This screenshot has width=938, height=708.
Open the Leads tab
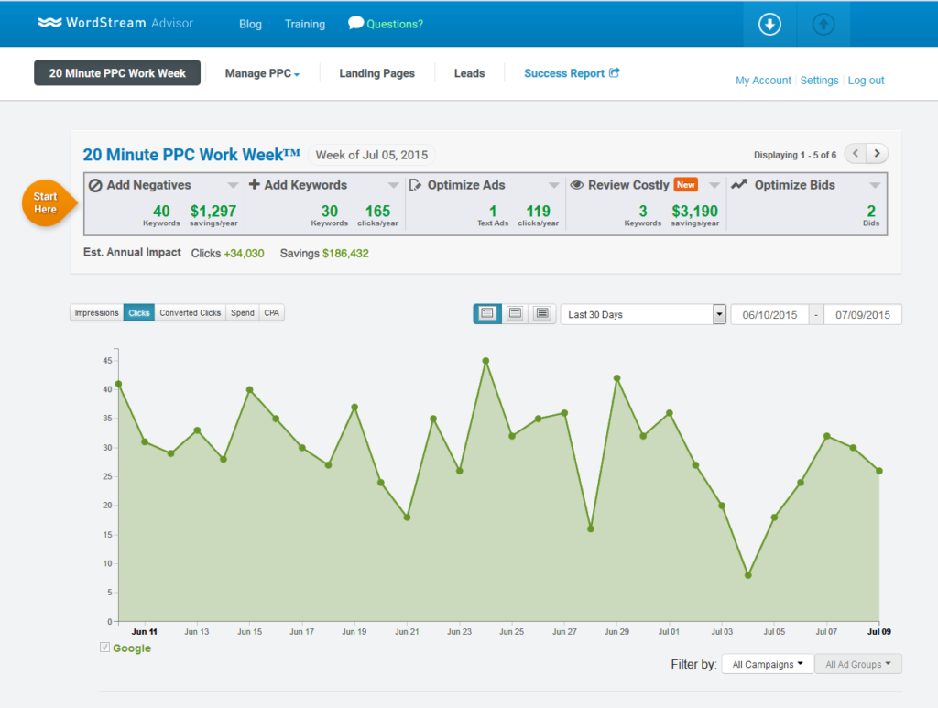(x=469, y=73)
